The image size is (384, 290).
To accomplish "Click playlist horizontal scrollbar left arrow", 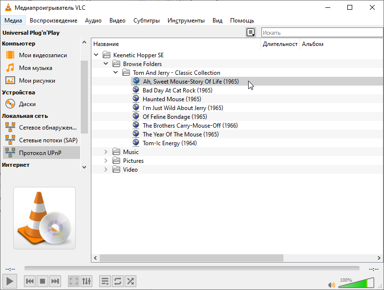I will click(95, 258).
